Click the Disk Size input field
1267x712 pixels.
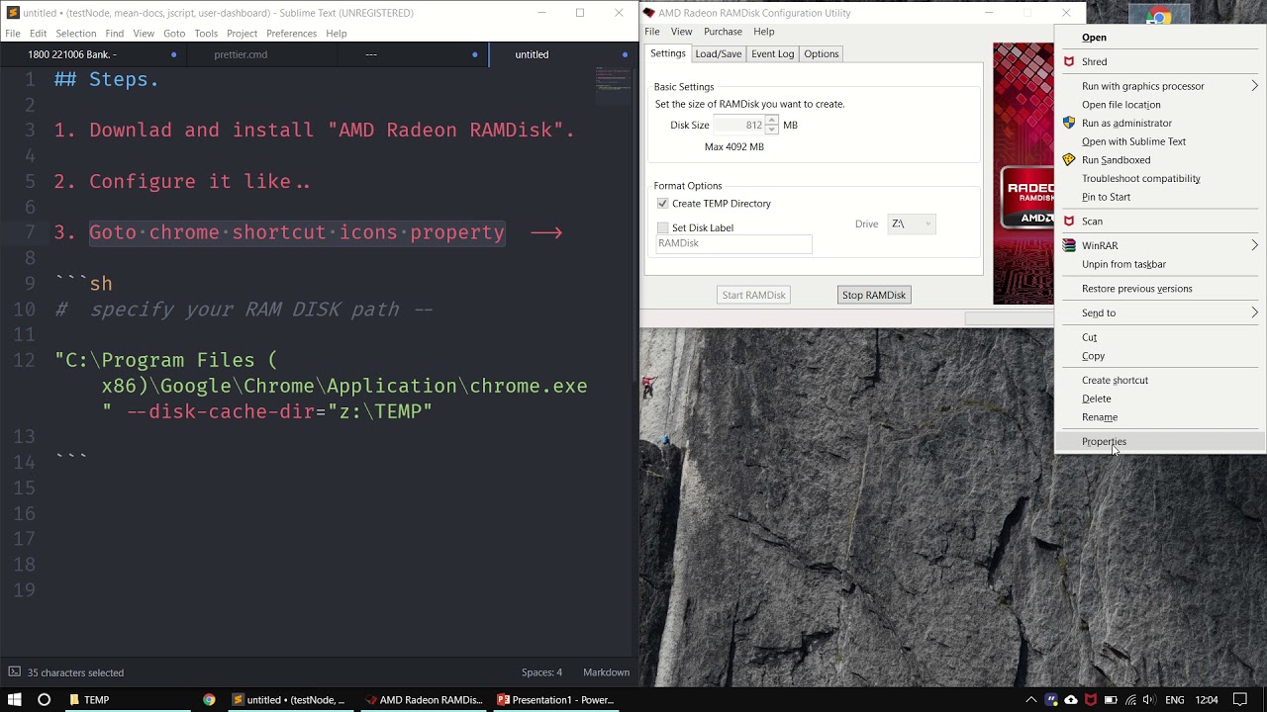click(739, 125)
